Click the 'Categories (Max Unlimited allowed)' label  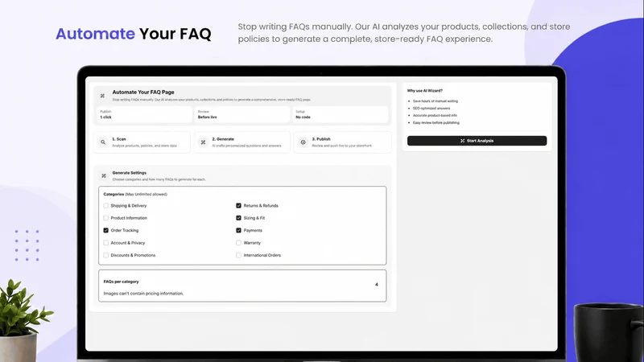tap(135, 194)
